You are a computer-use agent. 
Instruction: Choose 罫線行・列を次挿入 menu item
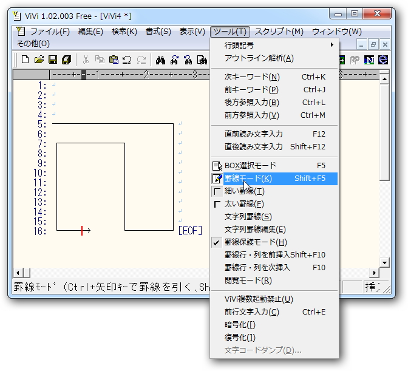pyautogui.click(x=274, y=268)
